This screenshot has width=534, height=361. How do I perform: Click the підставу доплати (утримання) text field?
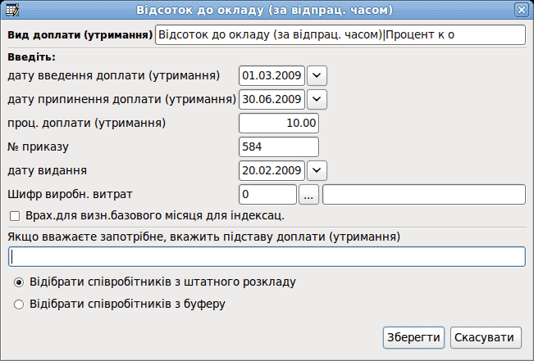click(x=267, y=257)
